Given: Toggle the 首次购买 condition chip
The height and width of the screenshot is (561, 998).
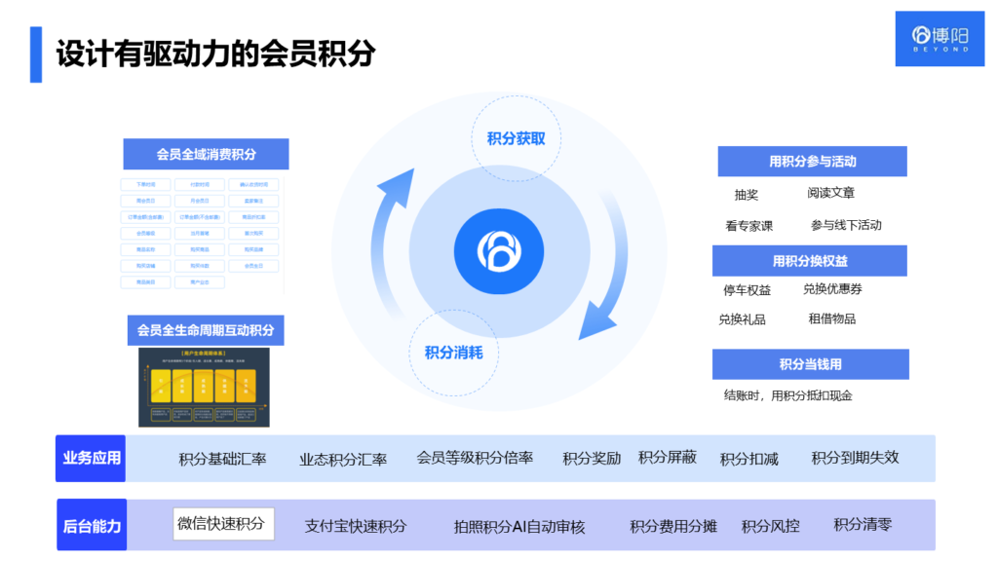Looking at the screenshot, I should [x=253, y=234].
